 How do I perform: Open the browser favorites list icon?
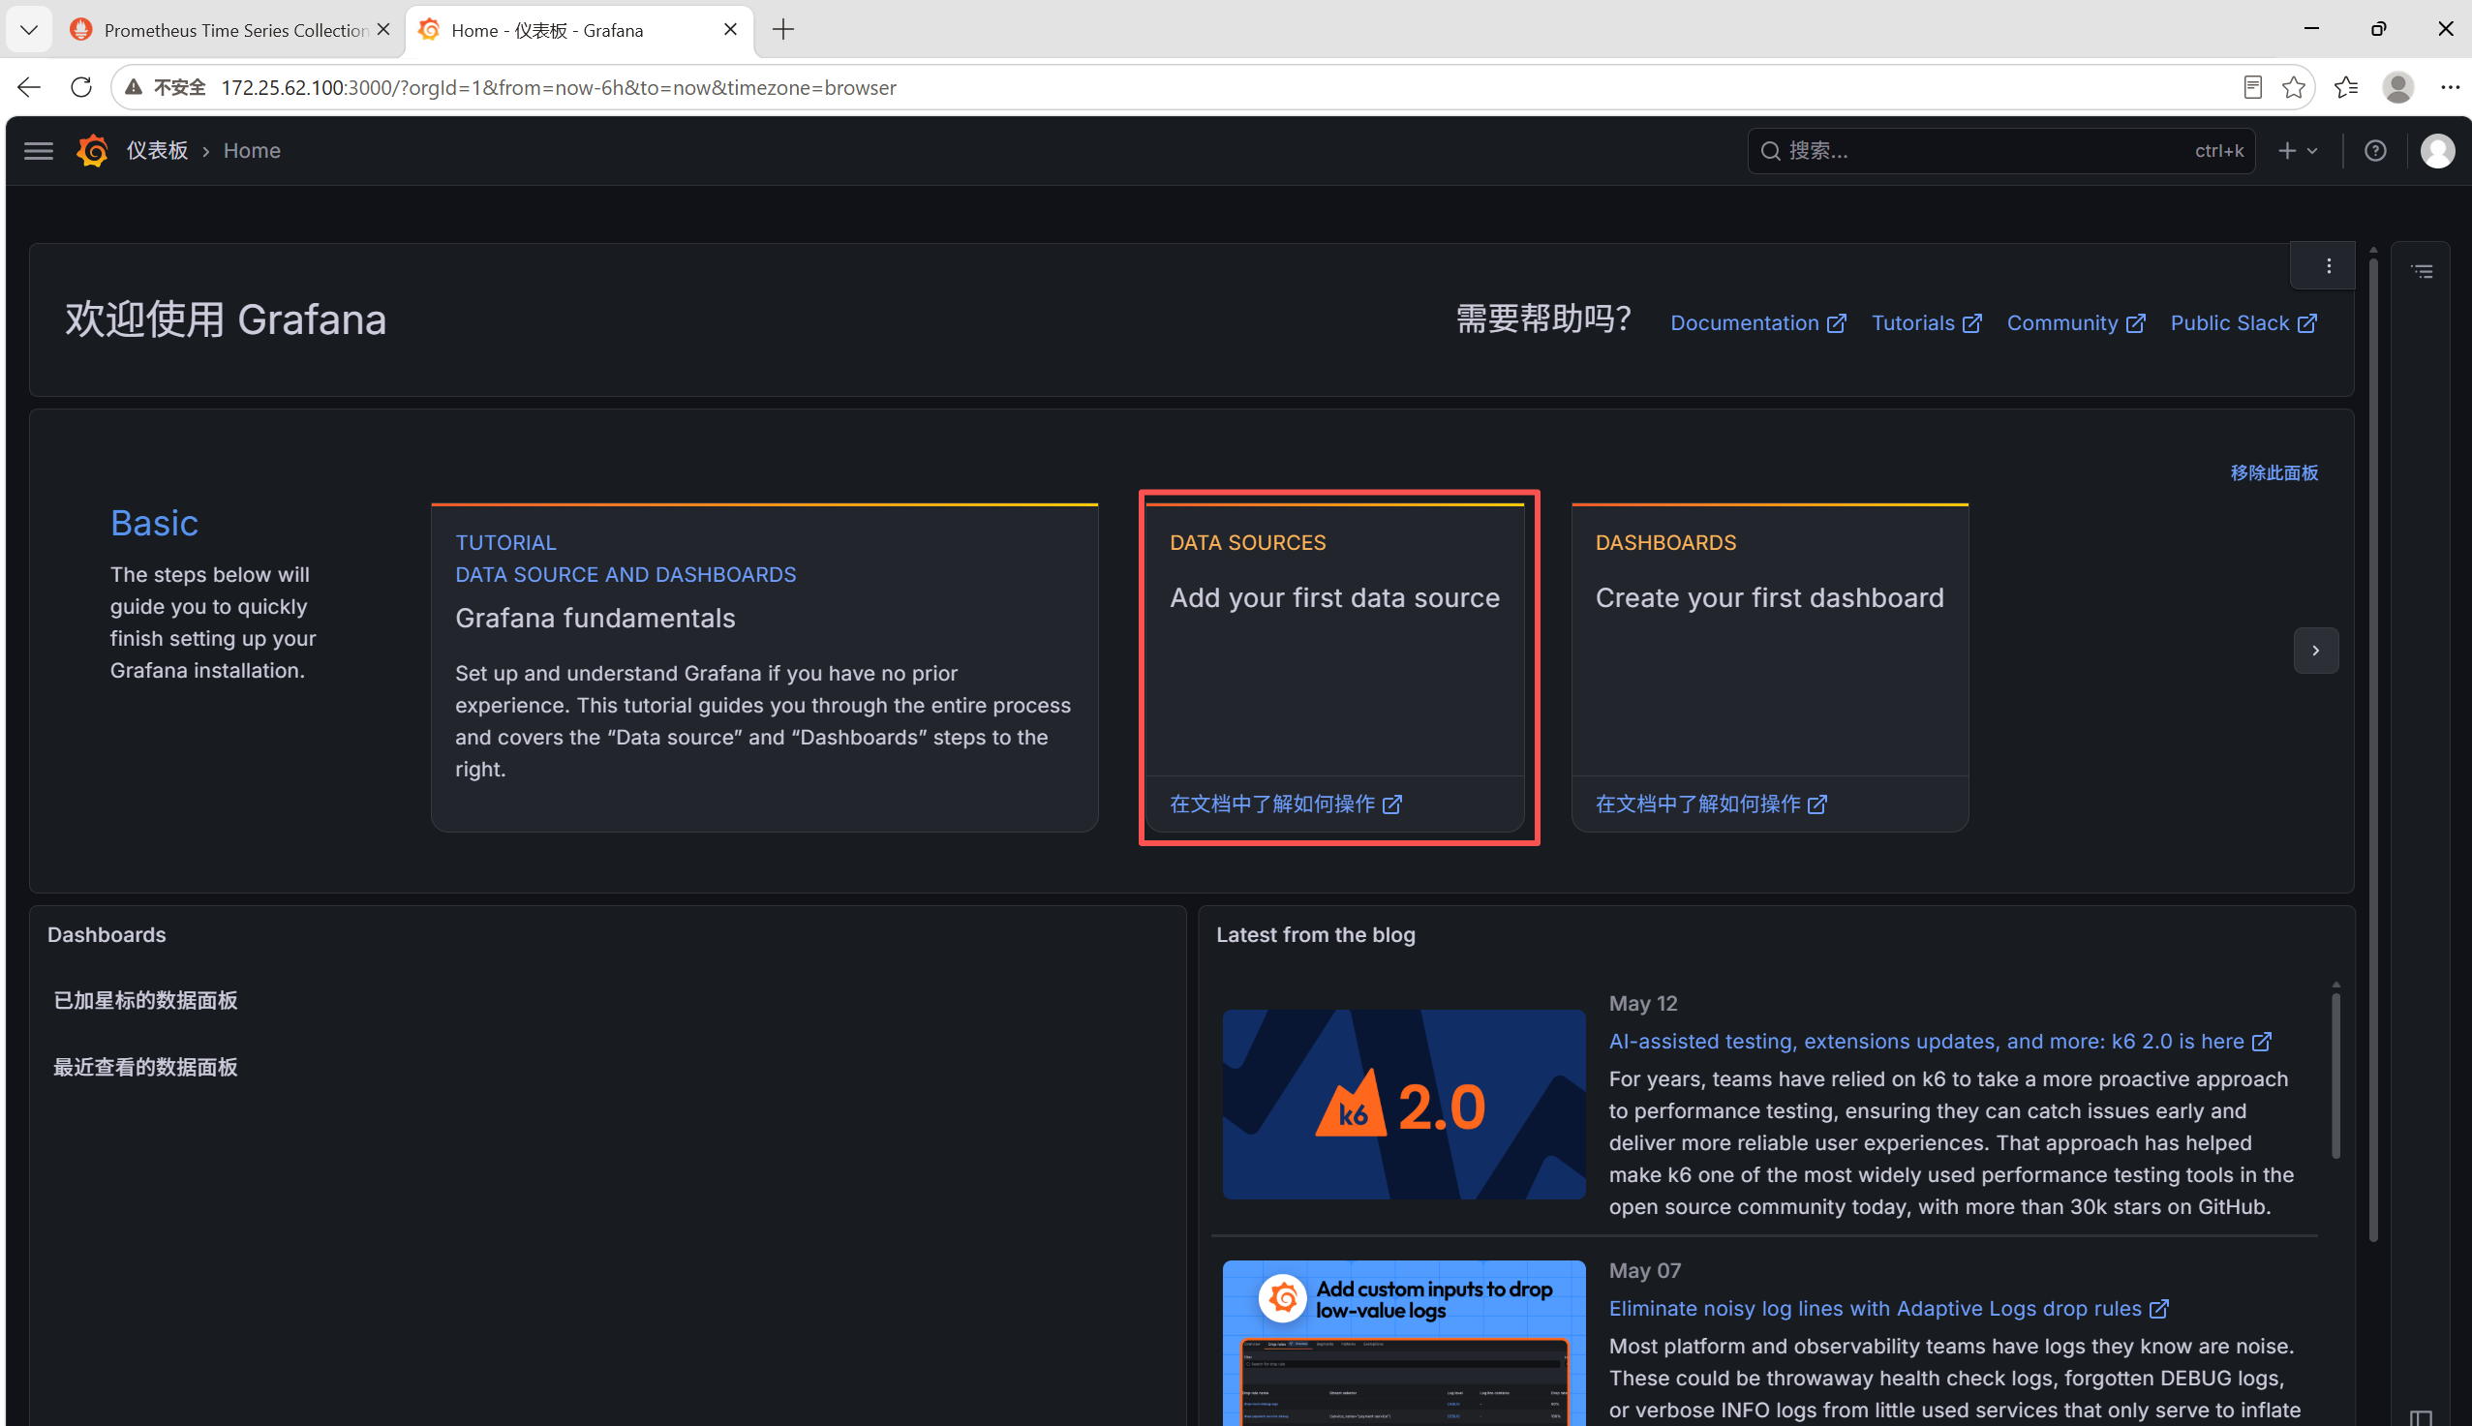point(2346,87)
